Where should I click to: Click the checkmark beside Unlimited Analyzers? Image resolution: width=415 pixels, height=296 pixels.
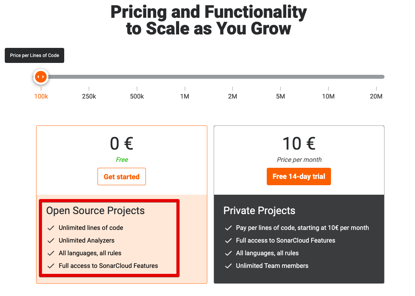pos(51,241)
